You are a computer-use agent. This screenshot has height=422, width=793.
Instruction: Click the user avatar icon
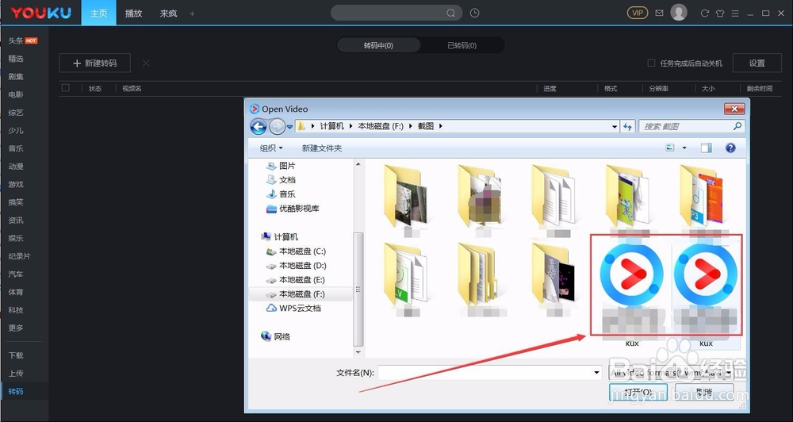[679, 13]
